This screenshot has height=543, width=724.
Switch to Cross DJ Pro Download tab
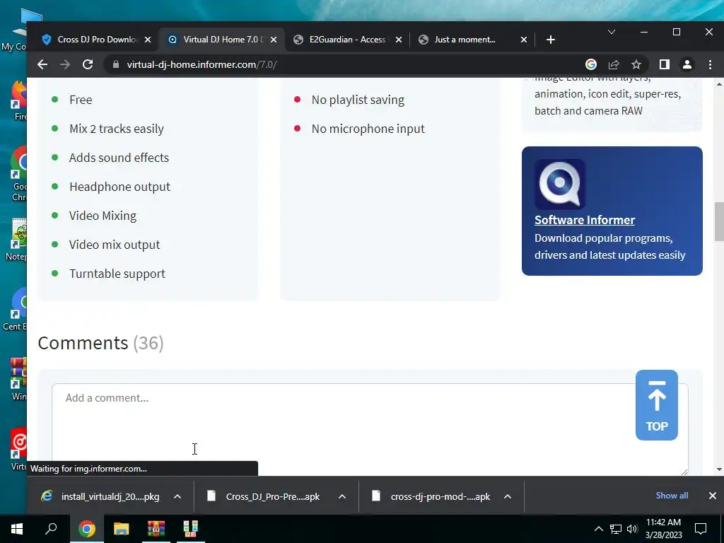(x=95, y=40)
